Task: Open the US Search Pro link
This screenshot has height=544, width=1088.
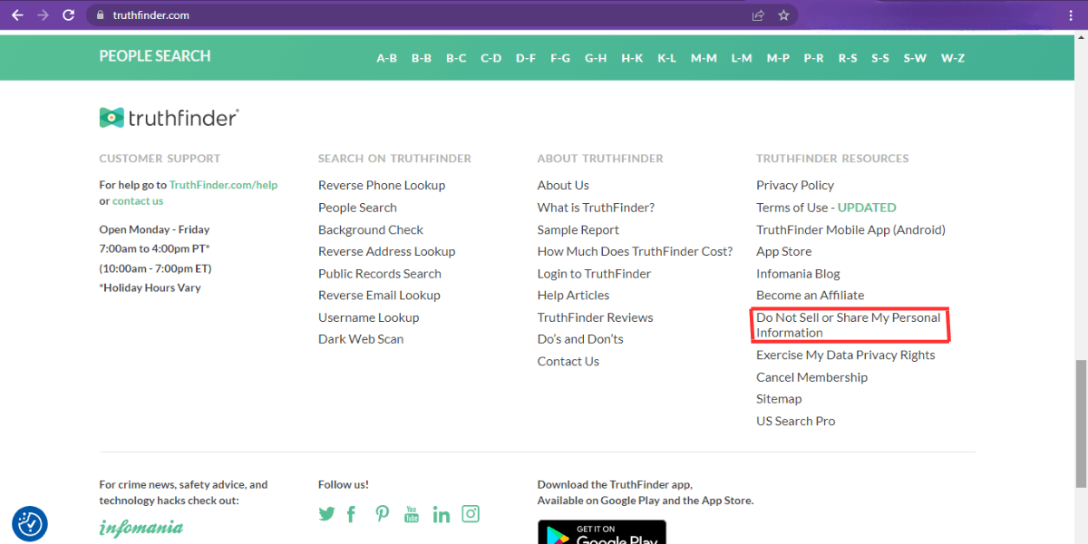Action: pyautogui.click(x=796, y=422)
